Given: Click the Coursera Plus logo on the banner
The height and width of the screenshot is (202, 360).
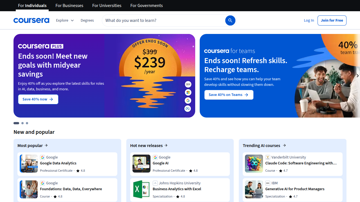Looking at the screenshot, I should [x=40, y=46].
